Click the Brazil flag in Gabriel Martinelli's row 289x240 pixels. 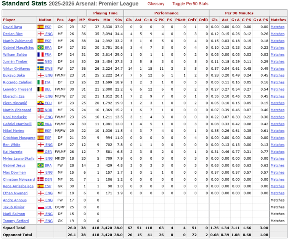point(40,124)
